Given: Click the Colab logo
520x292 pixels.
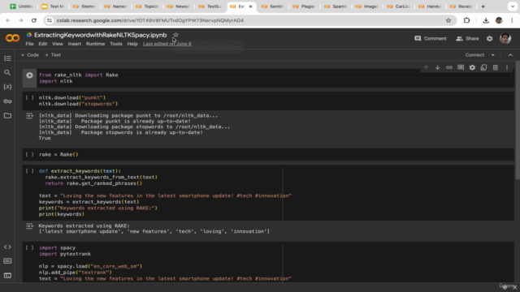Looking at the screenshot, I should tap(13, 38).
